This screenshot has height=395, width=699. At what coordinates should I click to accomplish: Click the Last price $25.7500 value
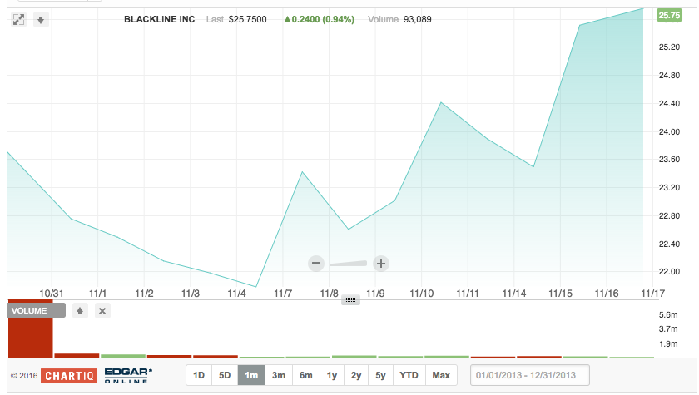coord(247,19)
